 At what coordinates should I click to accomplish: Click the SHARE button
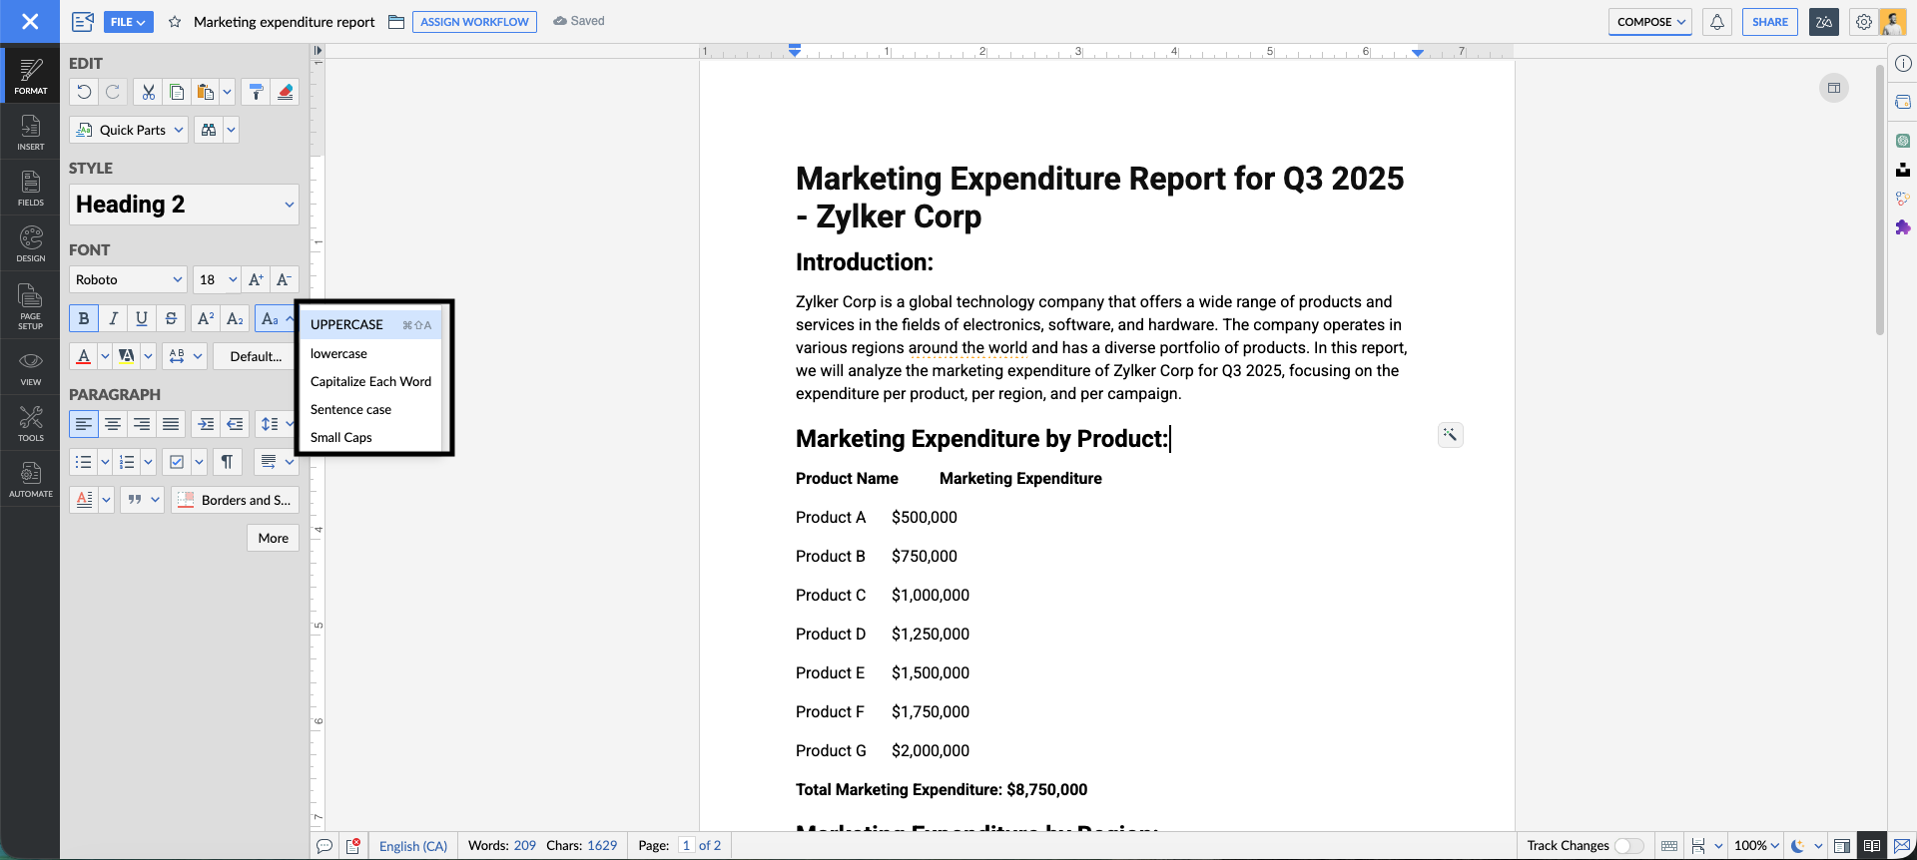[1769, 22]
